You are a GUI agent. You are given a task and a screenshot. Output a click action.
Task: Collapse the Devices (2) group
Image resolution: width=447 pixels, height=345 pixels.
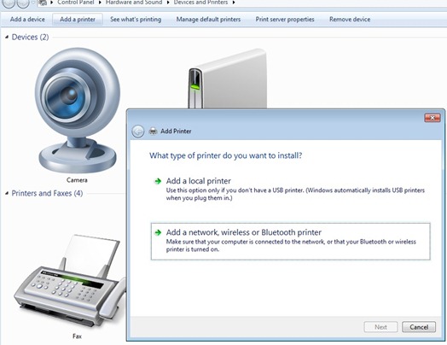[x=7, y=37]
